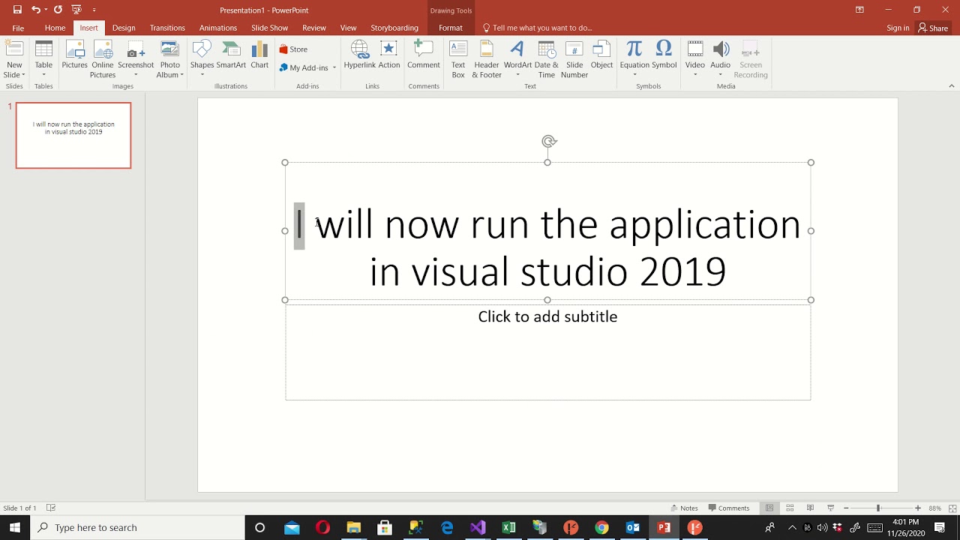Switch to the Home tab
The width and height of the screenshot is (960, 540).
click(x=55, y=28)
